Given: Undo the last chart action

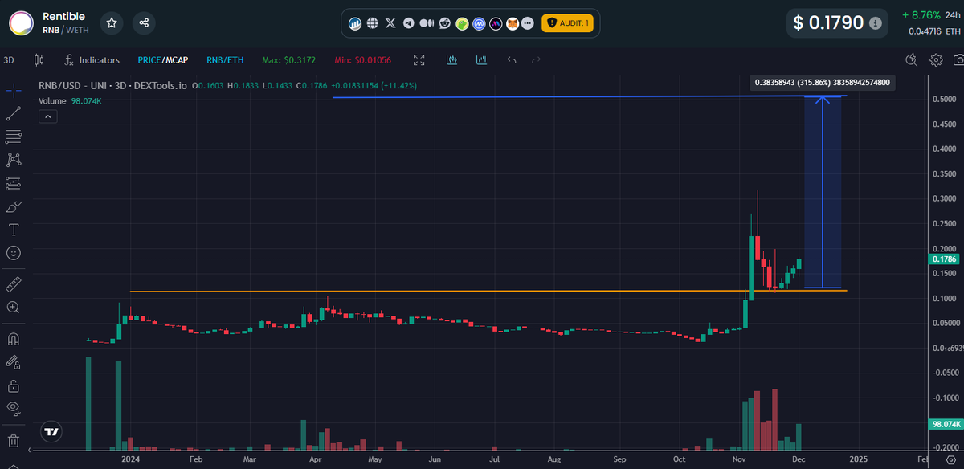Looking at the screenshot, I should coord(512,60).
